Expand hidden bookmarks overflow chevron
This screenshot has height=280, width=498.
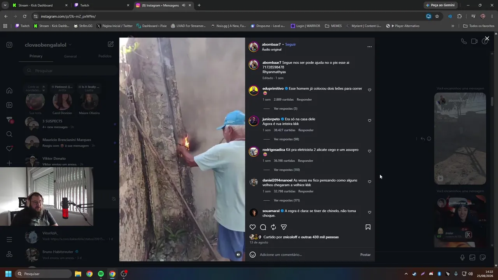452,26
